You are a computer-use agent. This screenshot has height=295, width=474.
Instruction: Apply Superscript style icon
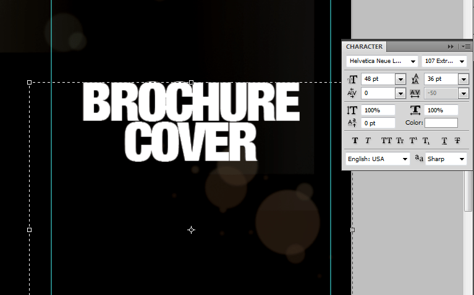point(413,141)
